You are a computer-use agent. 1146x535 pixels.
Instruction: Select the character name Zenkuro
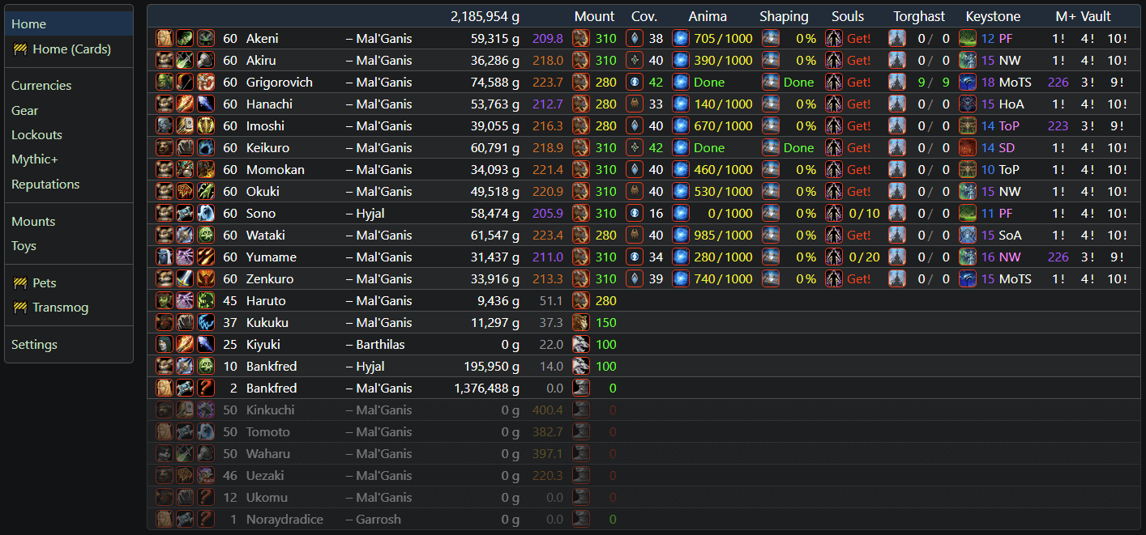click(270, 278)
